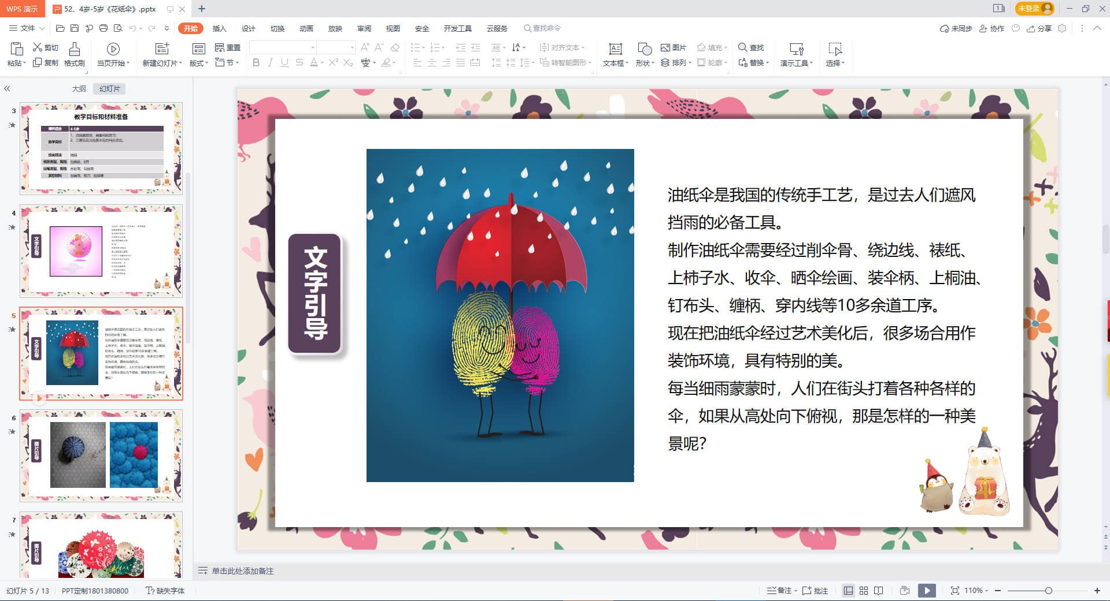Click the Insert Picture (图片) icon
1110x601 pixels.
[x=665, y=47]
